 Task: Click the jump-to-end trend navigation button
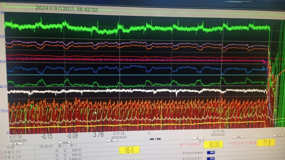277,135
